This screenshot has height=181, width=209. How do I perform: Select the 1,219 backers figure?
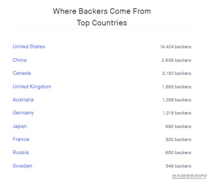(177, 113)
